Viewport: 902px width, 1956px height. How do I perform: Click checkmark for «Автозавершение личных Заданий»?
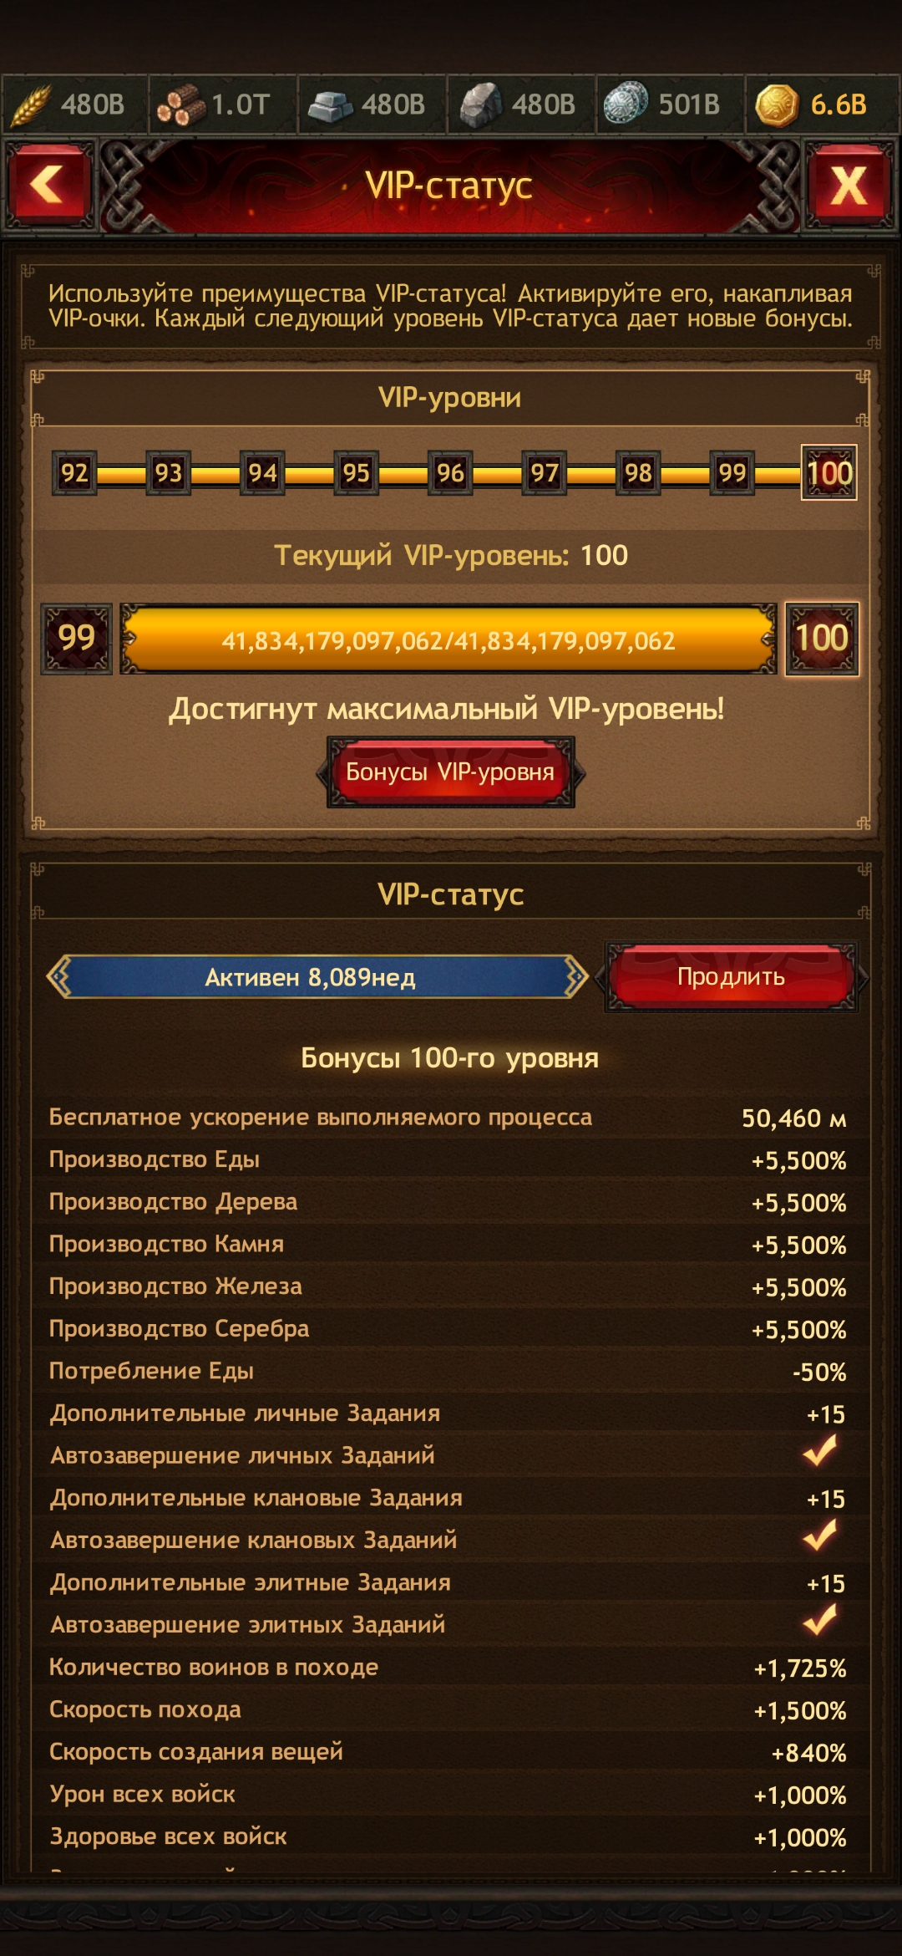click(820, 1451)
